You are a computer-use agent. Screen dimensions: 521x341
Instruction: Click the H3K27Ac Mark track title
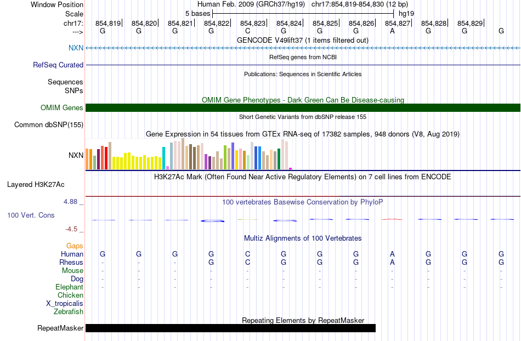302,177
